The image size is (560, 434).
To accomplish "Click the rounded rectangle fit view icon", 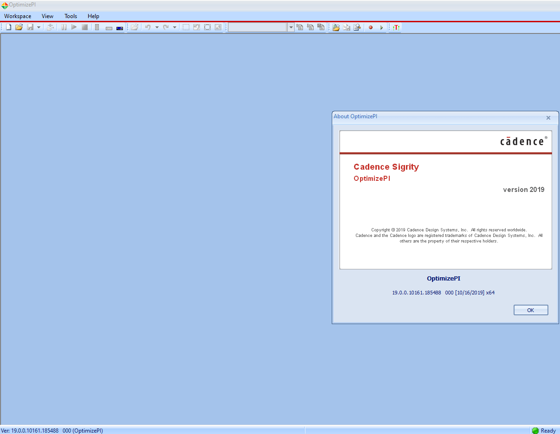I will pyautogui.click(x=207, y=27).
